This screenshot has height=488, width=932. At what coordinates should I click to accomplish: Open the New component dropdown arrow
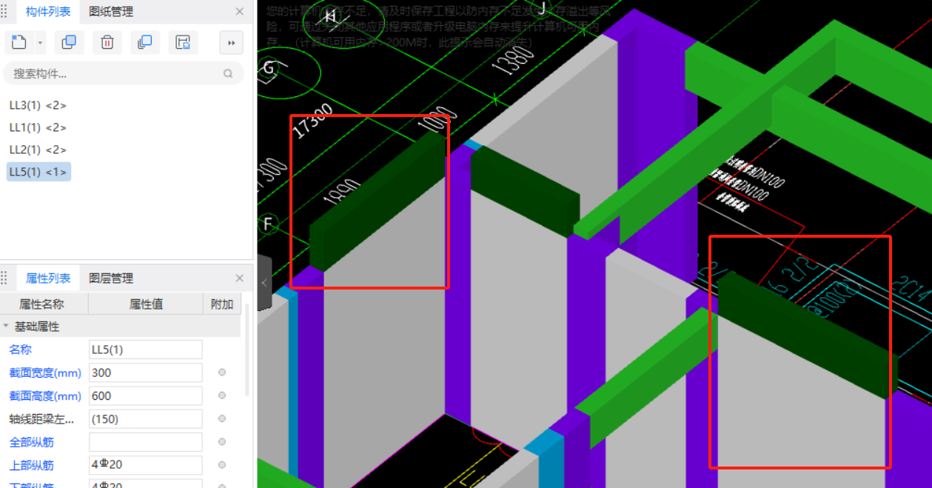(x=40, y=43)
